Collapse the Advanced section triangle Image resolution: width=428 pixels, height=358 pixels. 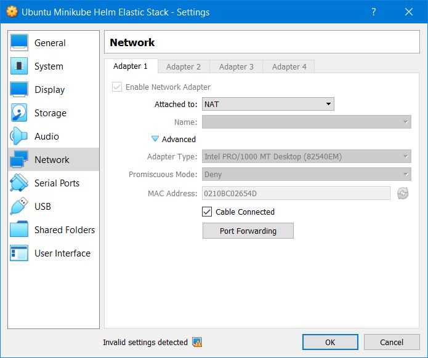point(155,140)
